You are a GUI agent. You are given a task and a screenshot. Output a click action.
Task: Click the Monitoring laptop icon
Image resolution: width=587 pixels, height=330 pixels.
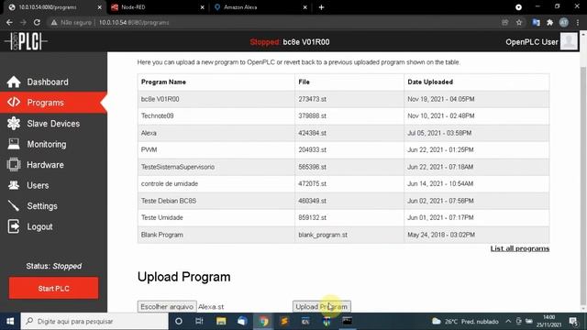[x=14, y=144]
